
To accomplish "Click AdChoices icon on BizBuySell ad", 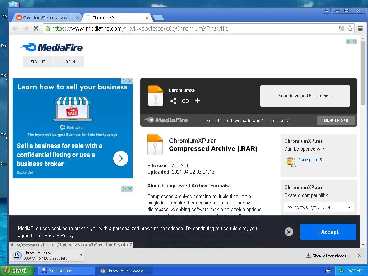I will click(124, 81).
